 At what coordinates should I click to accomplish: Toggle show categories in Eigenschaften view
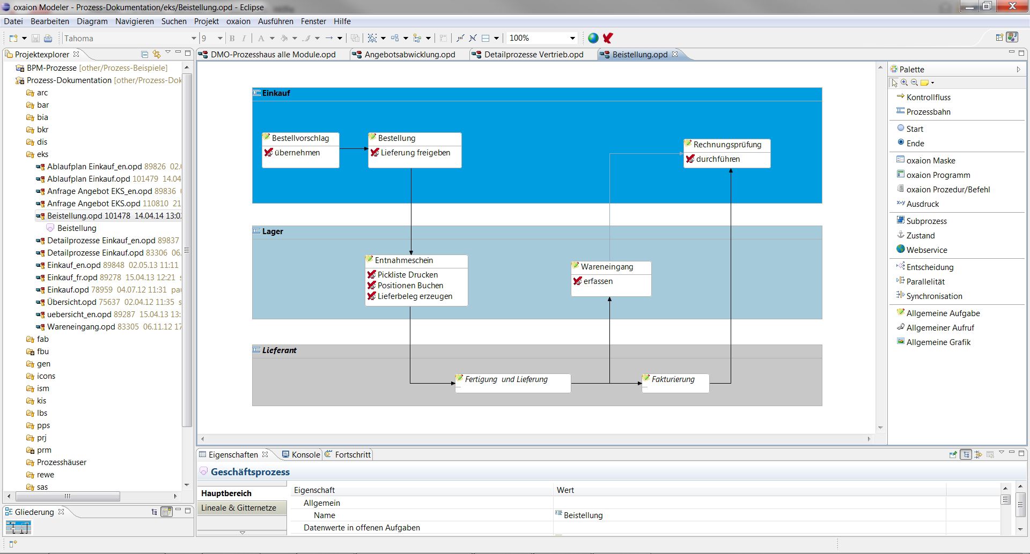coord(966,454)
